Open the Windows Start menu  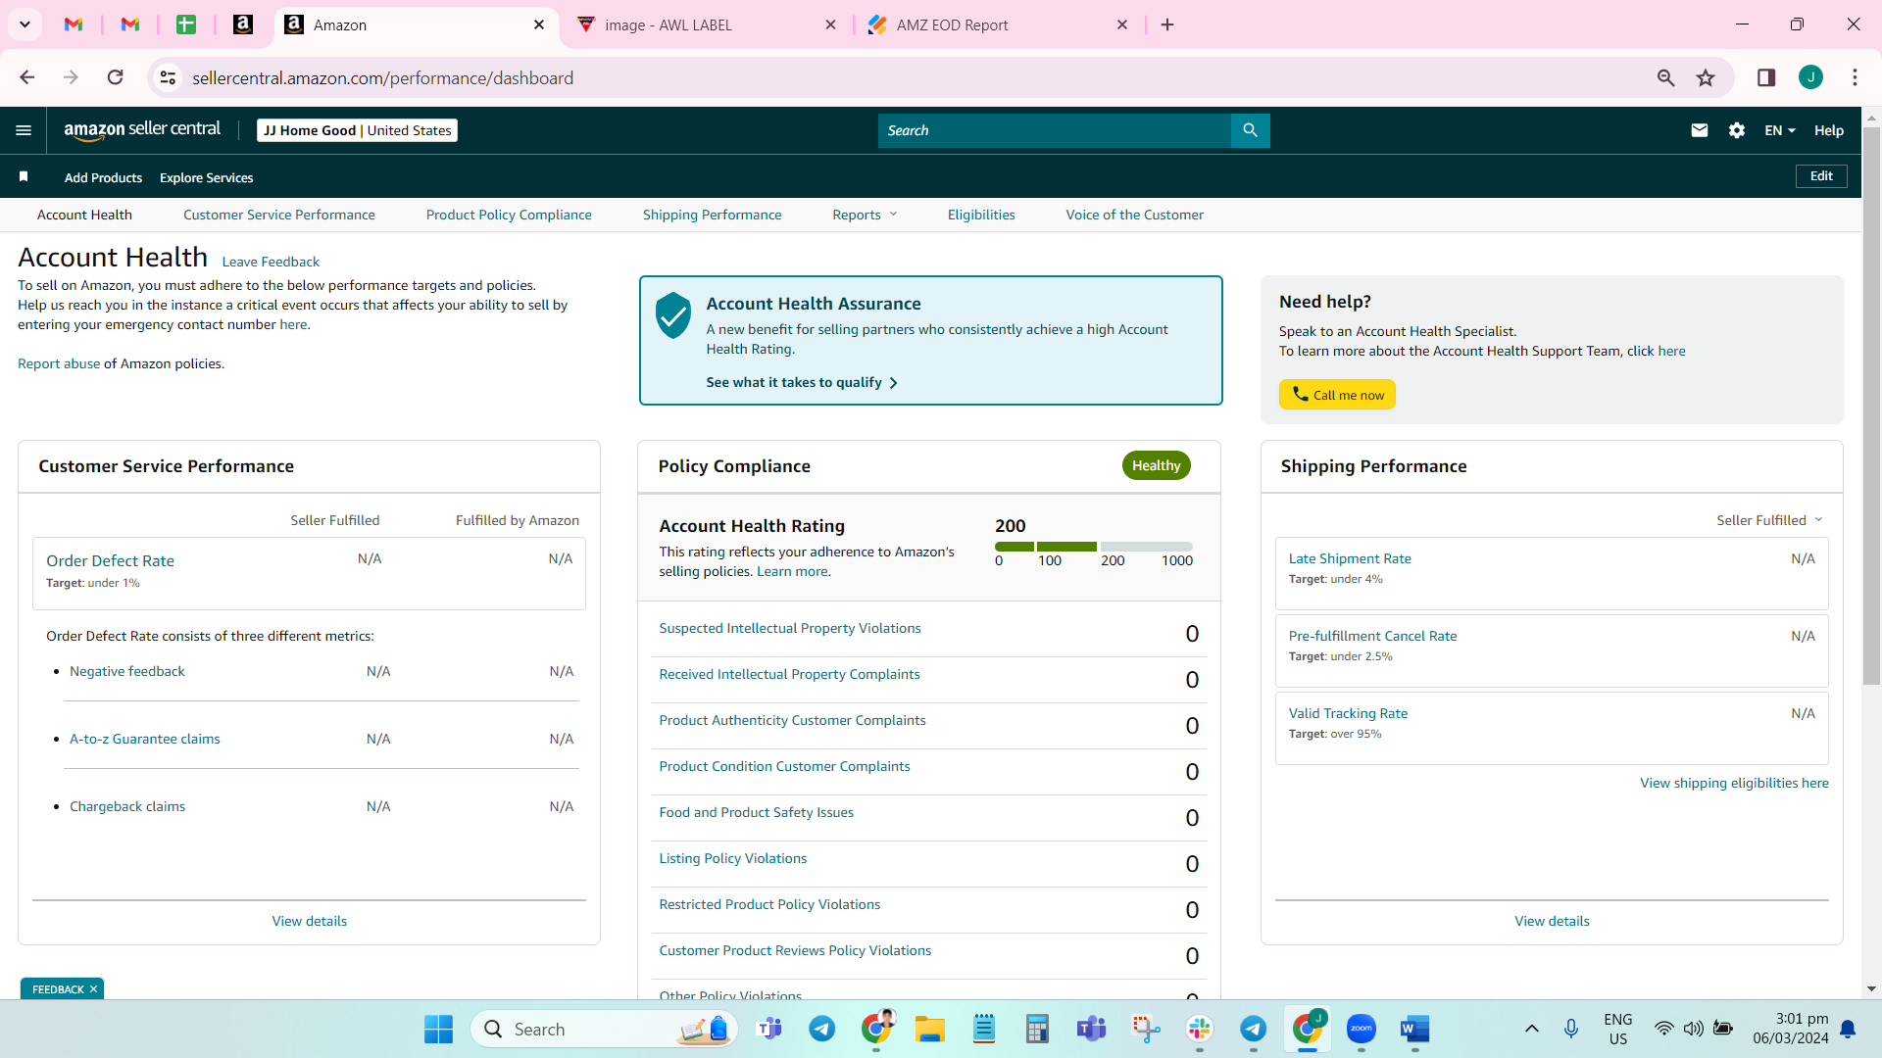pyautogui.click(x=438, y=1029)
